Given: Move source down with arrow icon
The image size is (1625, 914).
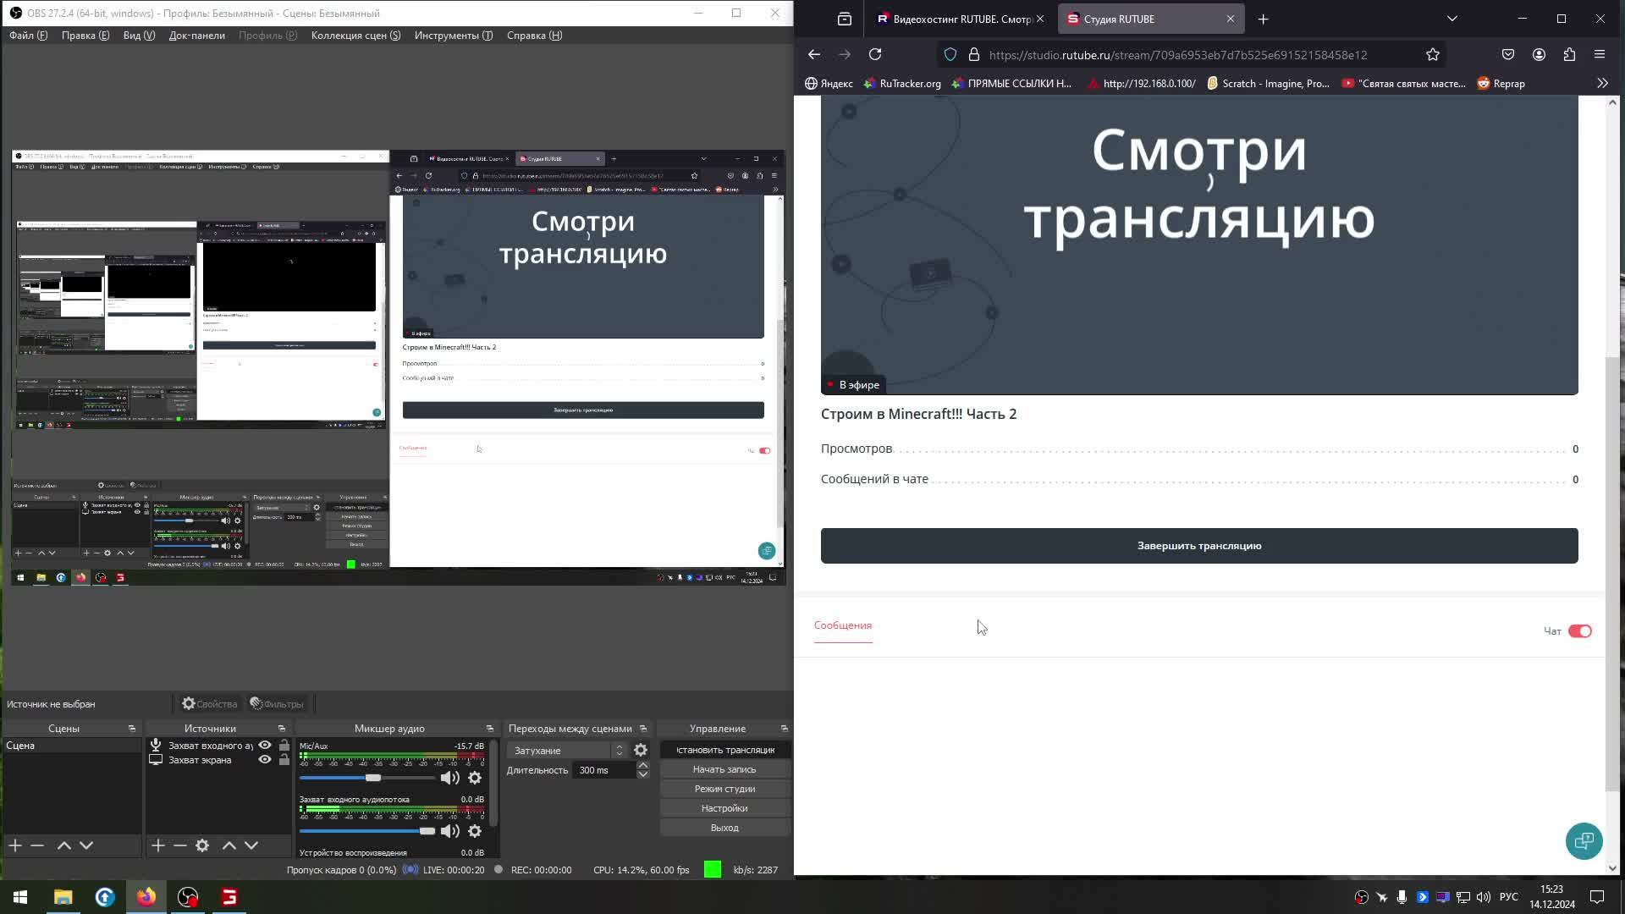Looking at the screenshot, I should (x=251, y=845).
